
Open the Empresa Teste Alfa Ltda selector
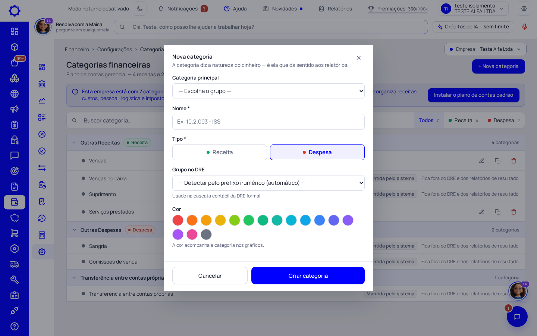coord(485,49)
